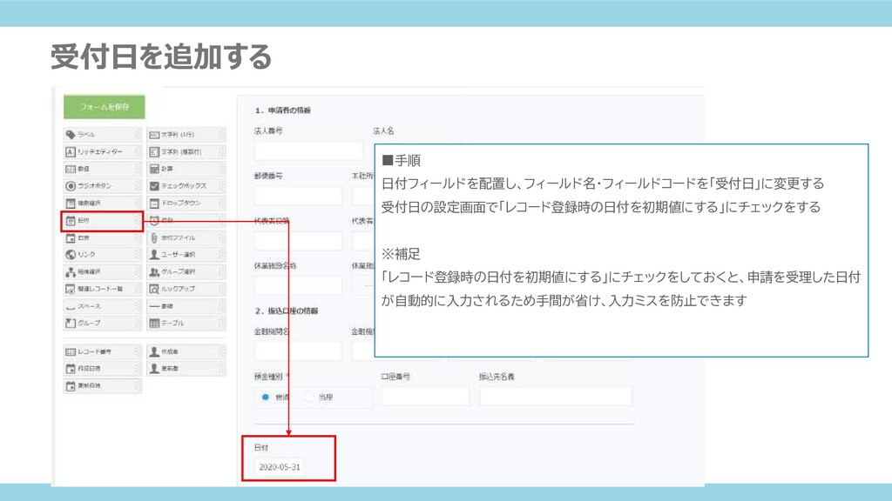The height and width of the screenshot is (501, 892).
Task: Pick the 作成者 field icon
Action: pyautogui.click(x=154, y=351)
